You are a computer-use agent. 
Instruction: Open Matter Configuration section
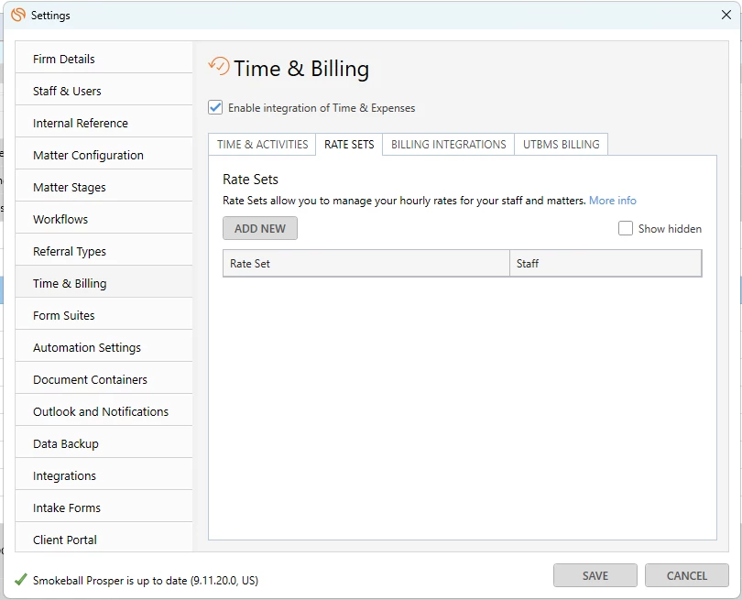pos(104,155)
